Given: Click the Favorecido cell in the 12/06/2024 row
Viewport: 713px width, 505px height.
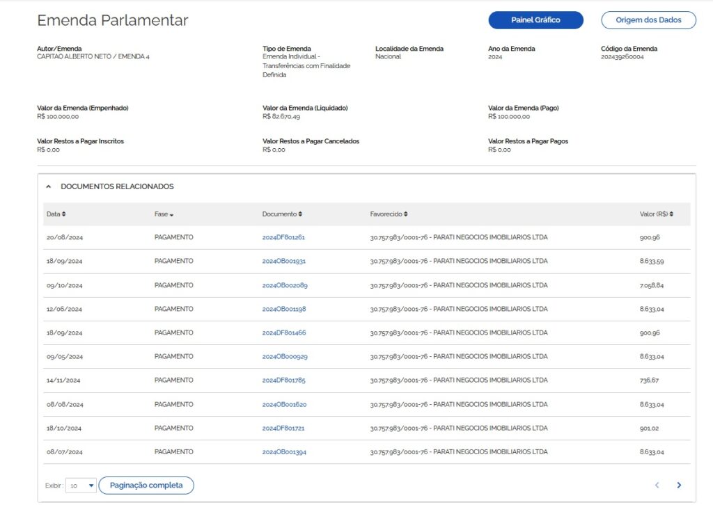Looking at the screenshot, I should coord(459,309).
